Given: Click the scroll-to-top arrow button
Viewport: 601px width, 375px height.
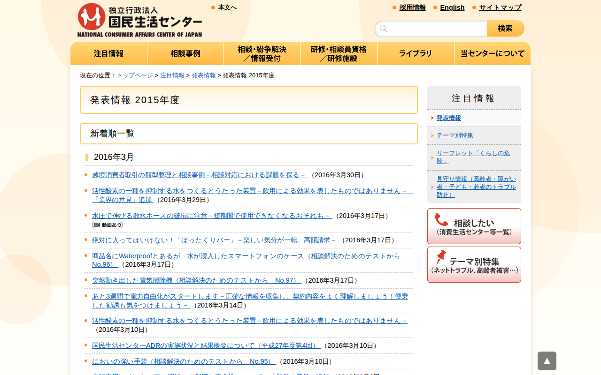Looking at the screenshot, I should coord(547,361).
